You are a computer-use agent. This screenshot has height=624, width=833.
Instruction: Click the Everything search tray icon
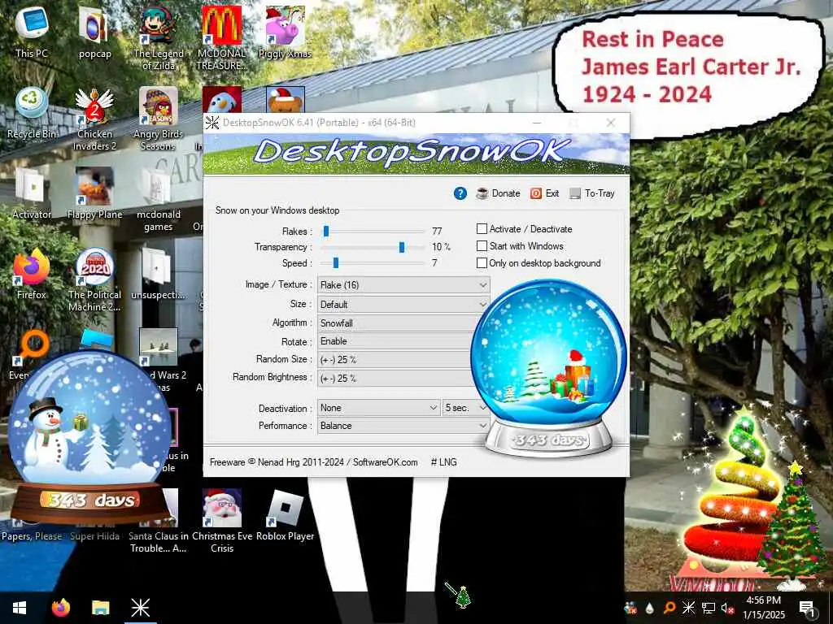pyautogui.click(x=669, y=608)
